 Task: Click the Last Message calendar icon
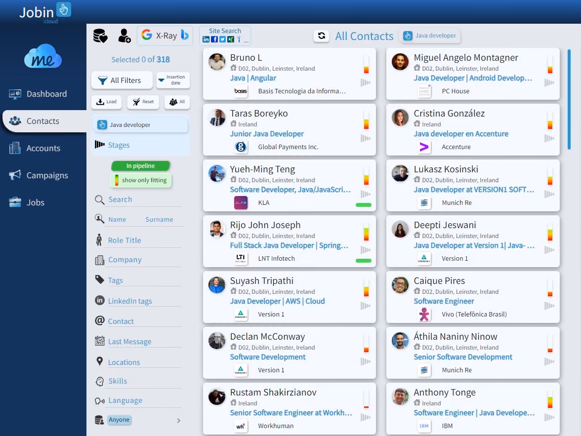100,340
